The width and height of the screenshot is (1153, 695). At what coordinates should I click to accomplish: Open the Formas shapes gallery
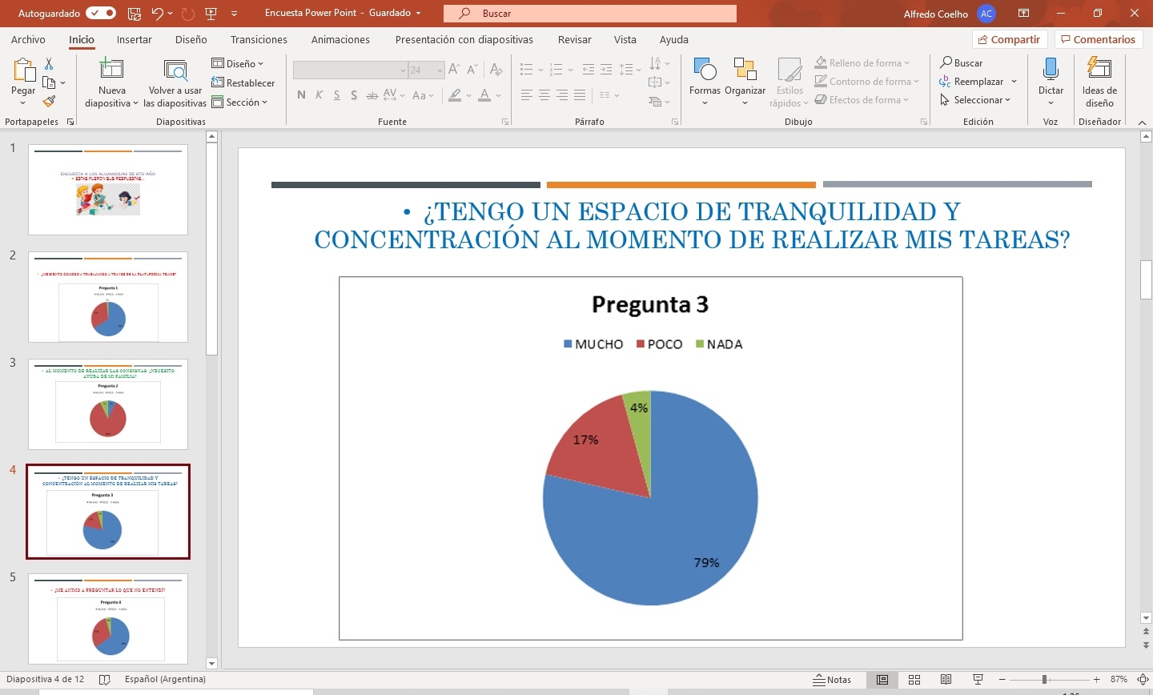(705, 82)
